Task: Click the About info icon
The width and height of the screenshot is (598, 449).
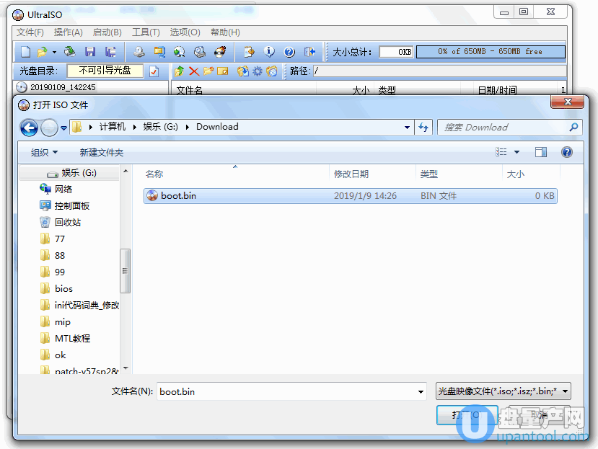Action: 269,51
